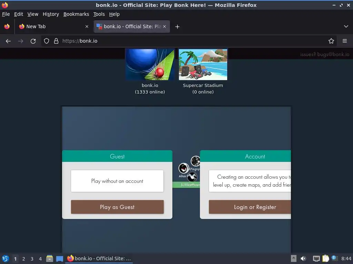Switch to workspace 4

(x=40, y=259)
